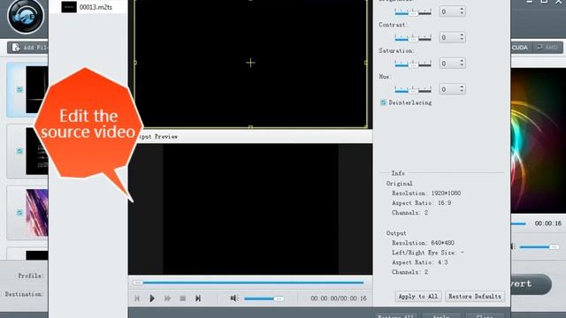Click the Brightness slider above Contrast

click(x=413, y=11)
